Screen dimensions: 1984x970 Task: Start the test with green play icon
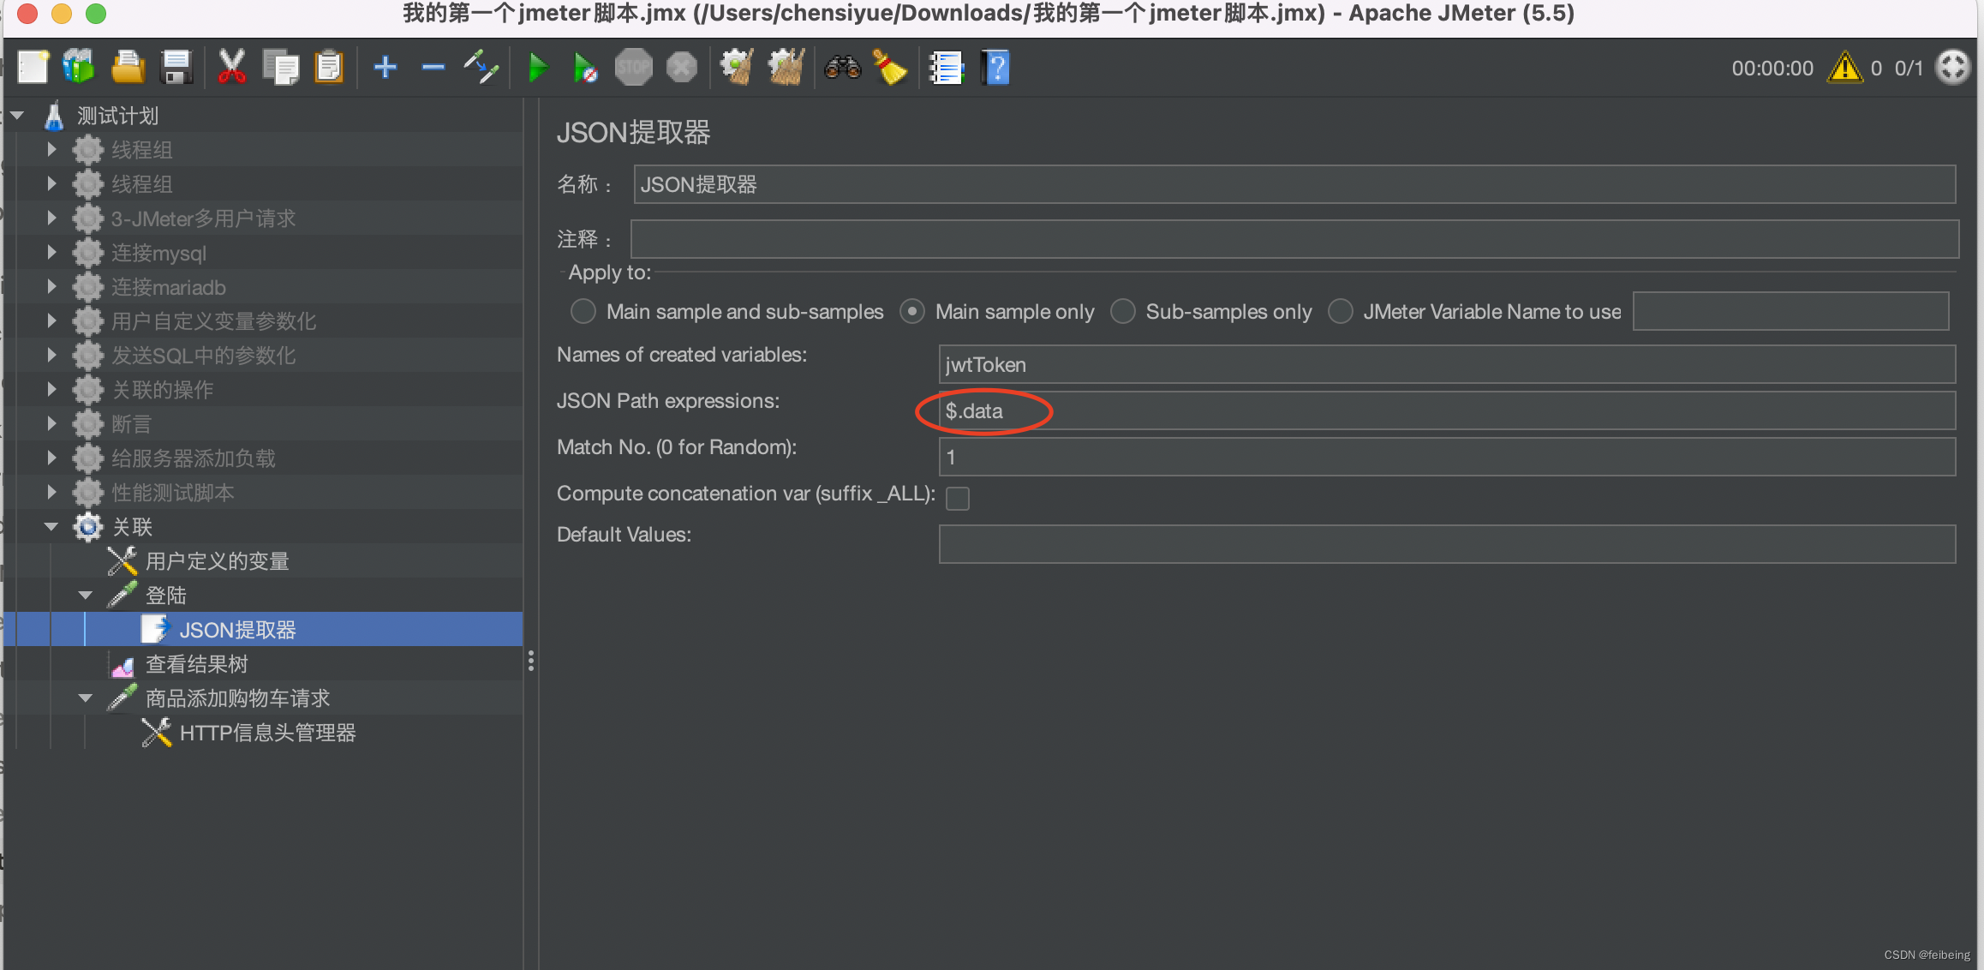coord(538,67)
